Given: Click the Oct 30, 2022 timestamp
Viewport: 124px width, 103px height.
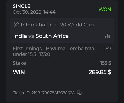Looking at the screenshot, I should (x=34, y=12).
